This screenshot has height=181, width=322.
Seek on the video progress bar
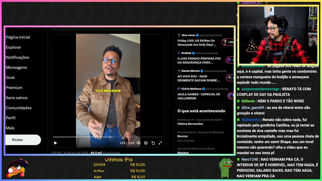108,137
